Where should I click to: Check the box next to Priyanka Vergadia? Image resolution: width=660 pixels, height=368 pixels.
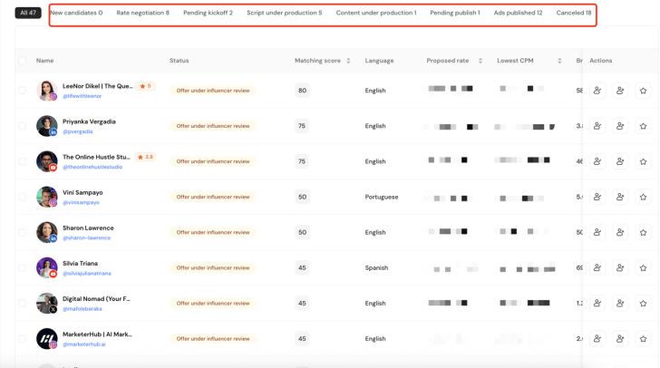tap(23, 126)
